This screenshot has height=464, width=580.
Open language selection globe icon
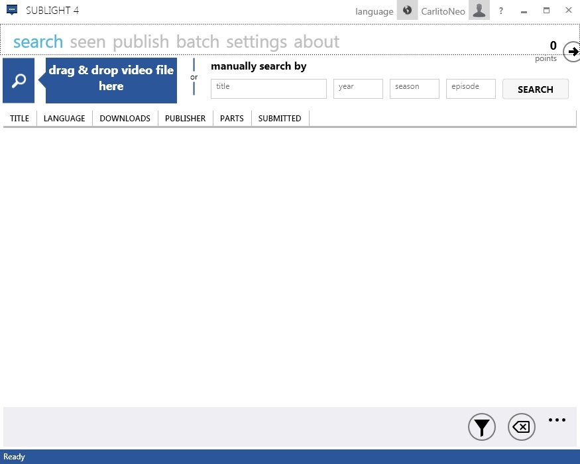(x=407, y=11)
